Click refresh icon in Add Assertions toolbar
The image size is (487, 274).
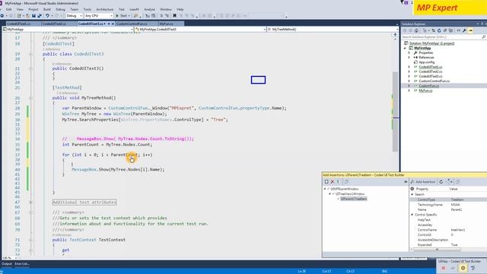(441, 182)
